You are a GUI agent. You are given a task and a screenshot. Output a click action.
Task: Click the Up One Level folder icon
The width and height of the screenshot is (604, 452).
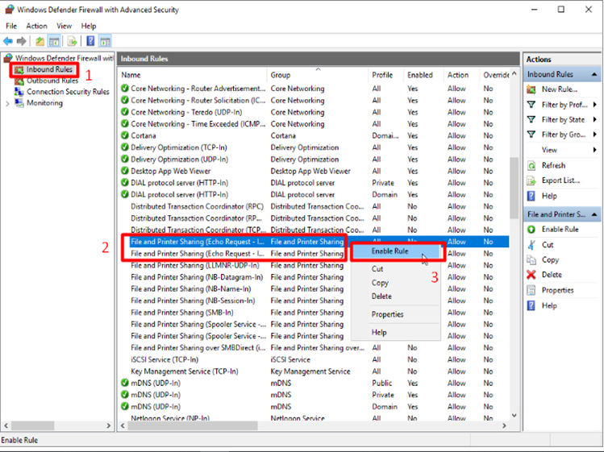(40, 41)
